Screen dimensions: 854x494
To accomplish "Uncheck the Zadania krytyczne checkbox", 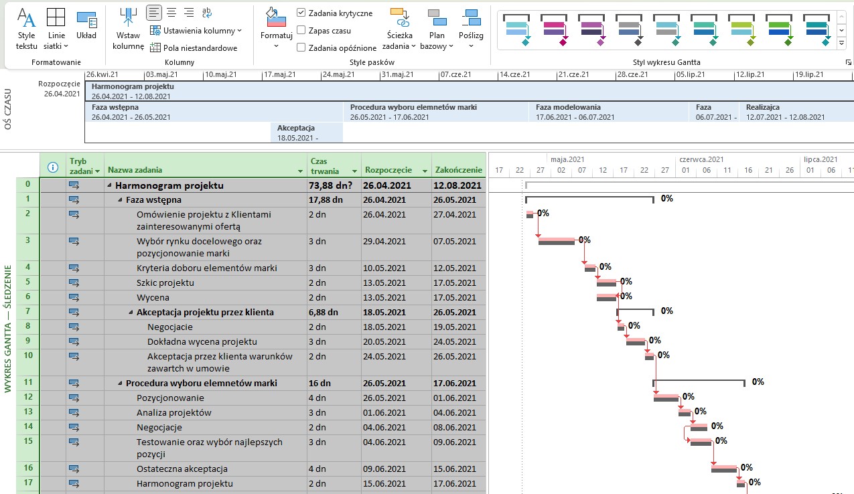I will tap(301, 13).
